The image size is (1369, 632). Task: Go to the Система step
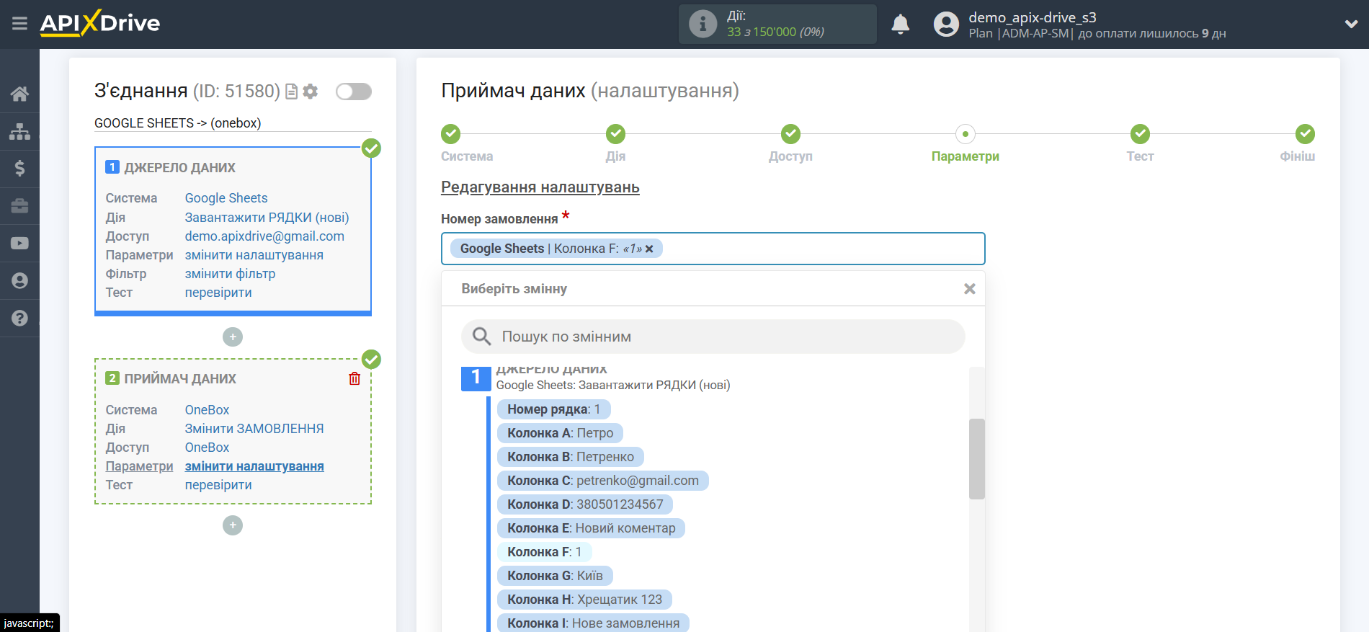click(x=451, y=134)
